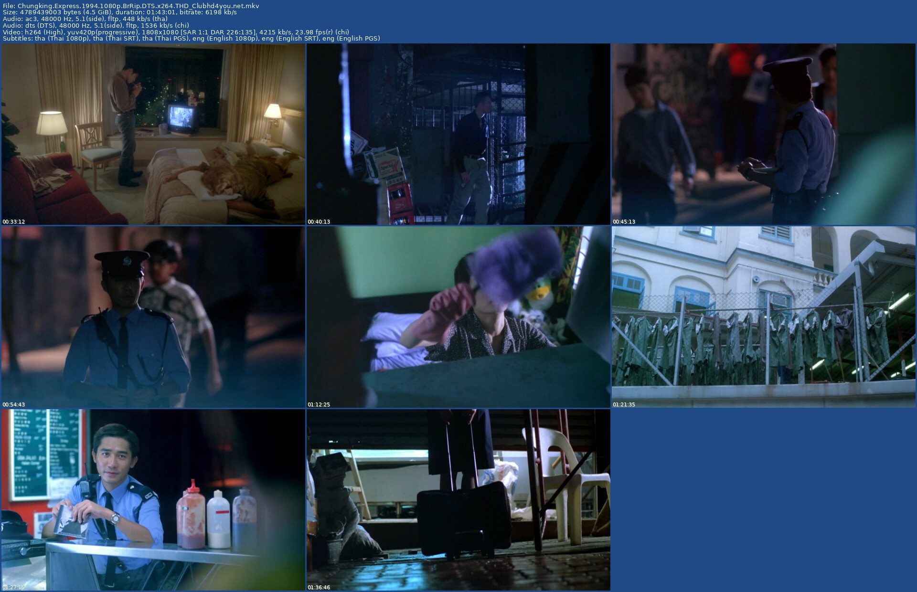917x592 pixels.
Task: Click the TV in the hotel room frame
Action: pyautogui.click(x=182, y=119)
